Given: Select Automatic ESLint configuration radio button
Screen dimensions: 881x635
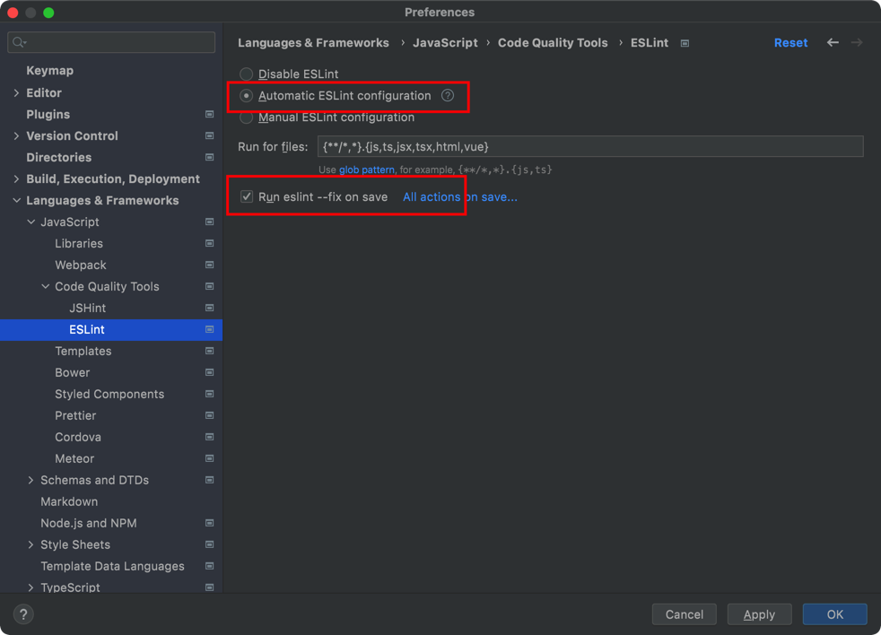Looking at the screenshot, I should [246, 96].
